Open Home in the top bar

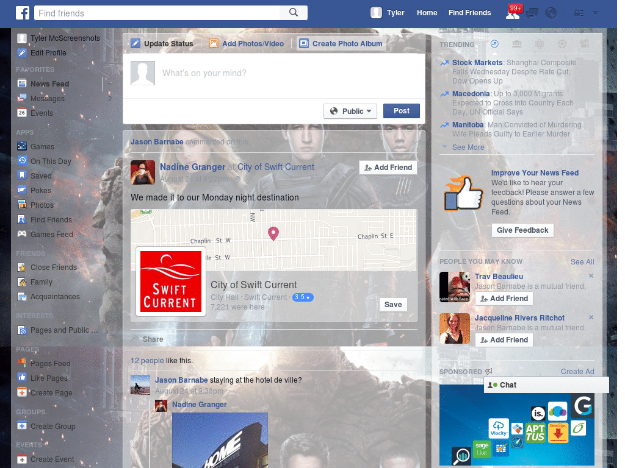pyautogui.click(x=427, y=13)
